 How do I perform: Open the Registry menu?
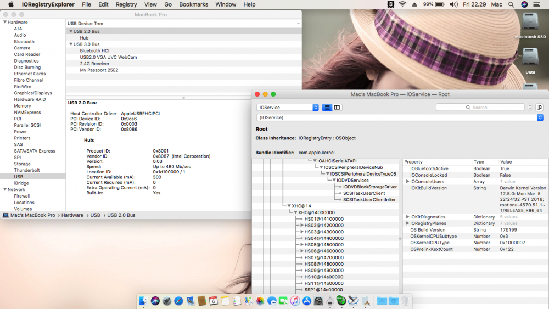pos(126,4)
